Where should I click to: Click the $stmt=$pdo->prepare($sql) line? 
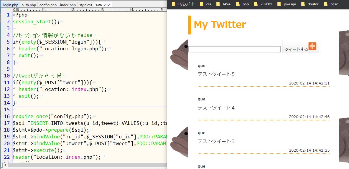coord(51,130)
